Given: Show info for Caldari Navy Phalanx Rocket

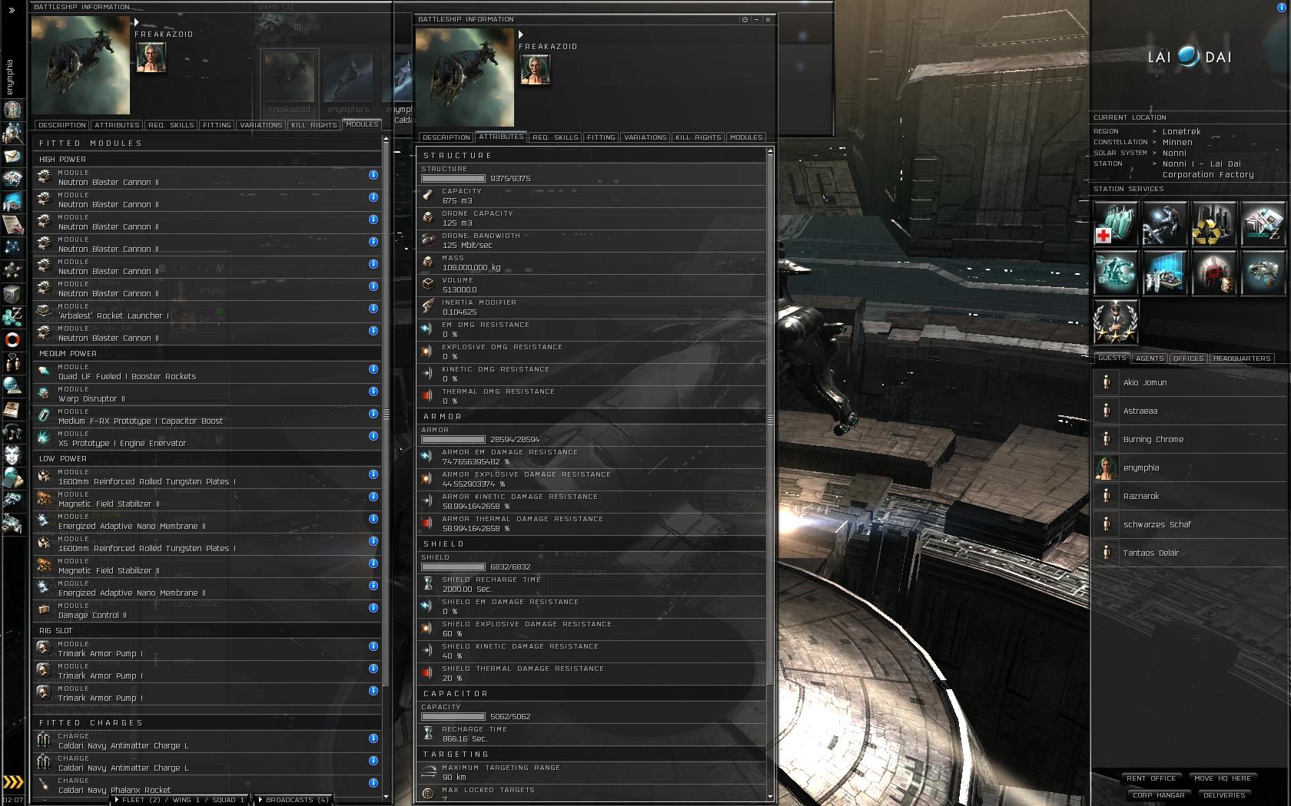Looking at the screenshot, I should 373,783.
